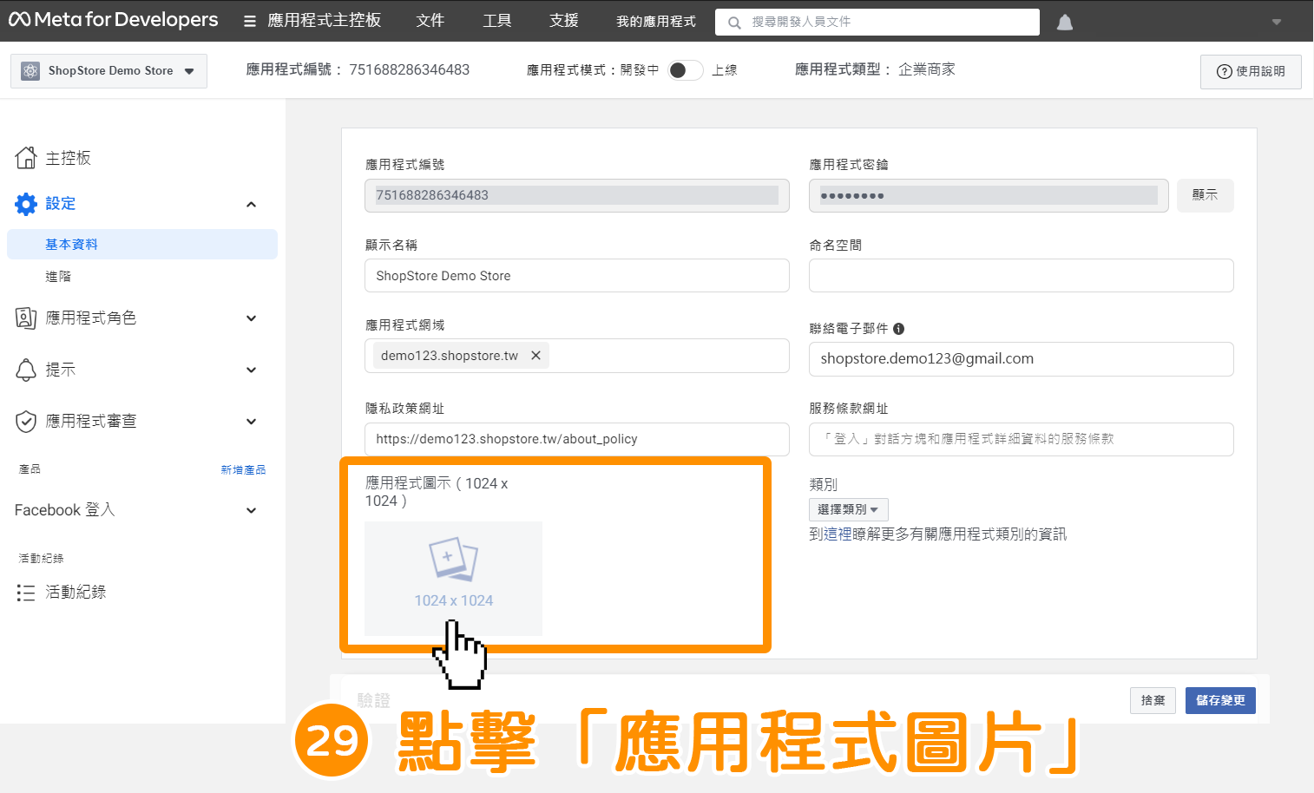Click the 隱私政策網址 field
Image resolution: width=1314 pixels, height=793 pixels.
point(577,439)
